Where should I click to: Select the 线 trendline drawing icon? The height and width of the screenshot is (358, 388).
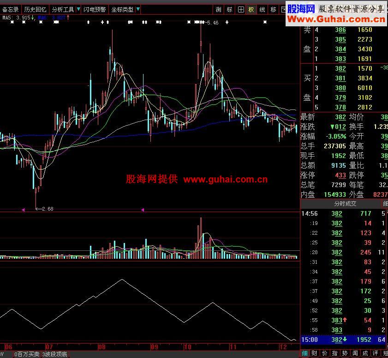coord(262,9)
